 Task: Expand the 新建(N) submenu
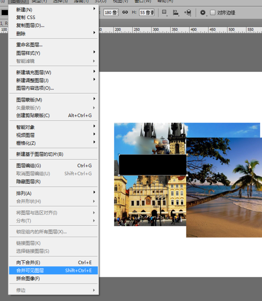53,10
